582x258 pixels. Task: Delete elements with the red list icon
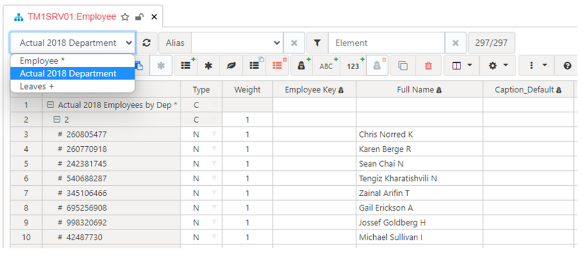coord(277,66)
